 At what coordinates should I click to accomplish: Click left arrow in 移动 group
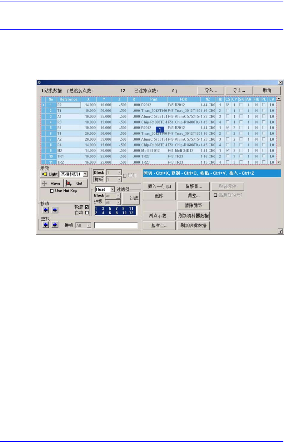click(46, 210)
